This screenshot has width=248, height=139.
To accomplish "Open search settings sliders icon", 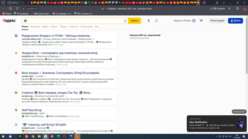I will (156, 21).
